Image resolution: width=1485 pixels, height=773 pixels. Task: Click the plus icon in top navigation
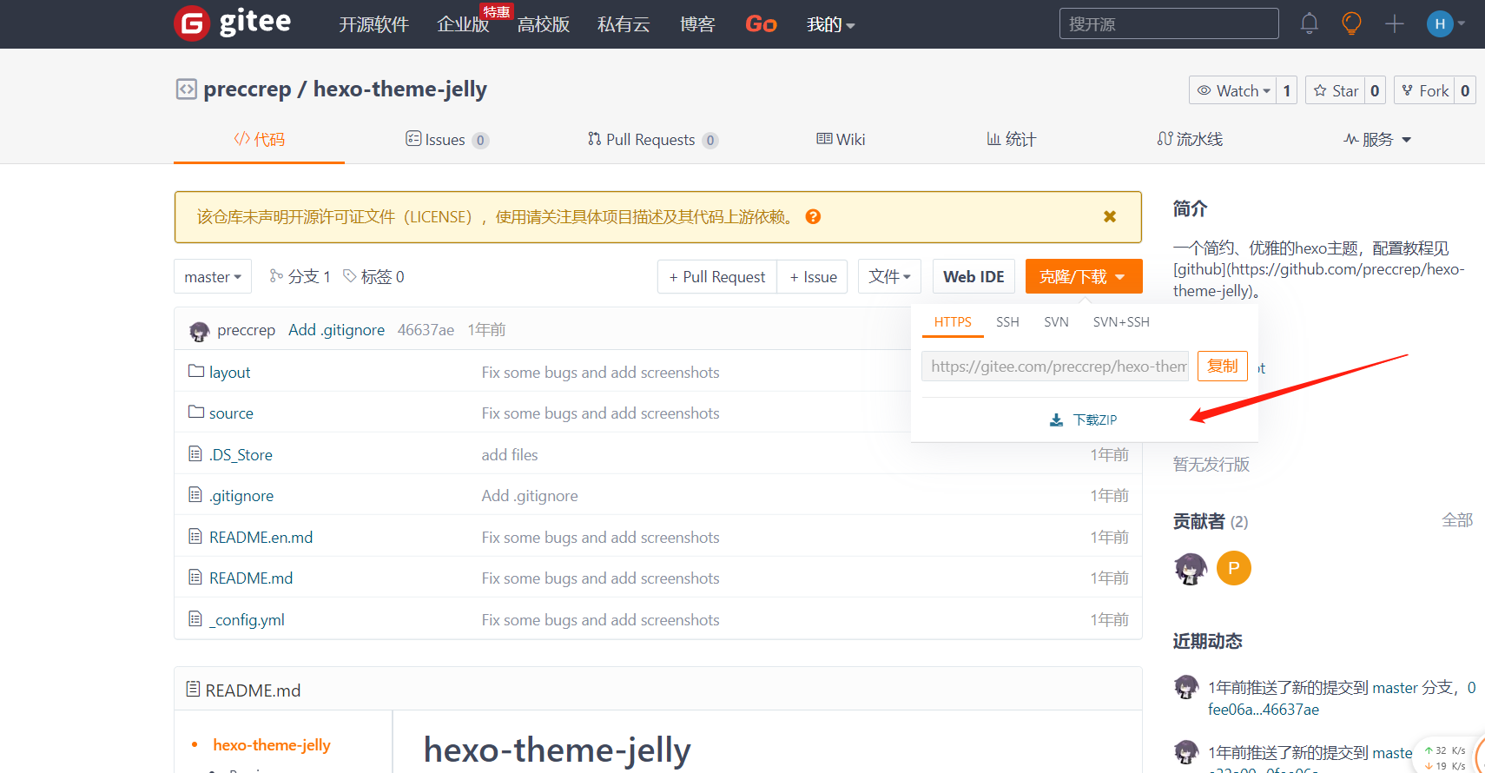[x=1394, y=24]
